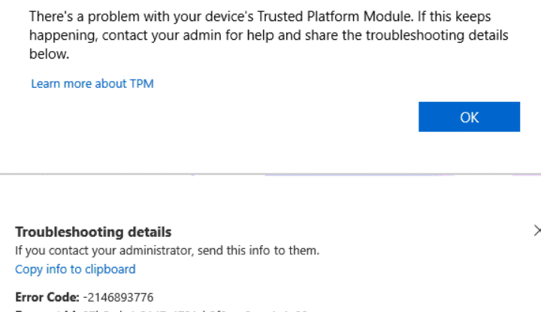This screenshot has width=541, height=312.
Task: Click 'There's a problem with your device's' text
Action: coord(141,16)
